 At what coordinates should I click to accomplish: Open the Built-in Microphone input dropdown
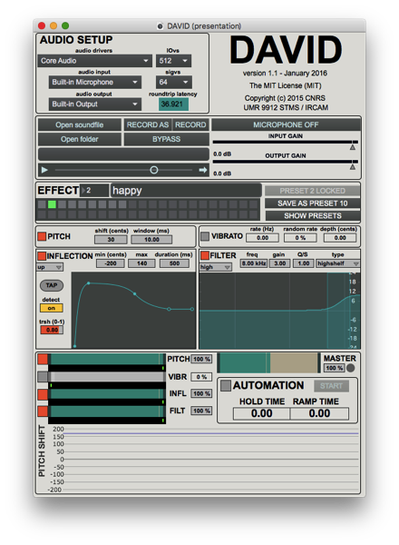click(94, 83)
